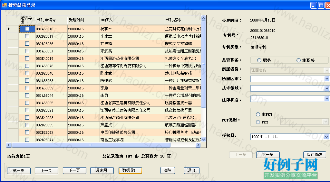
Task: Click cell 江西药都樟树制药有限公司
Action: [131, 66]
